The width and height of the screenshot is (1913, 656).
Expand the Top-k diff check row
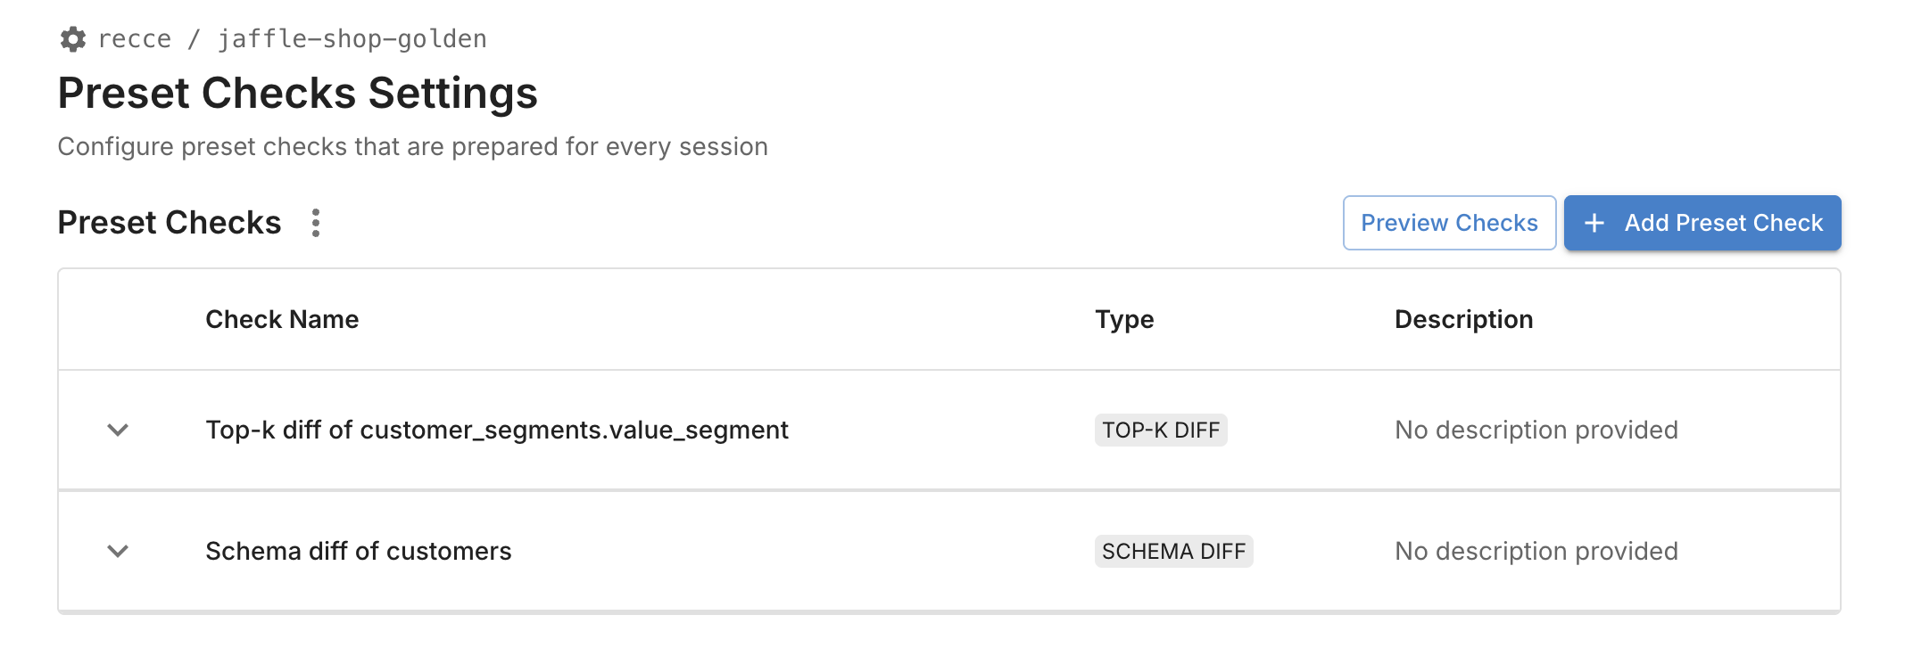coord(118,430)
